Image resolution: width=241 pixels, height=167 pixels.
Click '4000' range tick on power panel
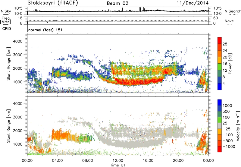pos(18,41)
